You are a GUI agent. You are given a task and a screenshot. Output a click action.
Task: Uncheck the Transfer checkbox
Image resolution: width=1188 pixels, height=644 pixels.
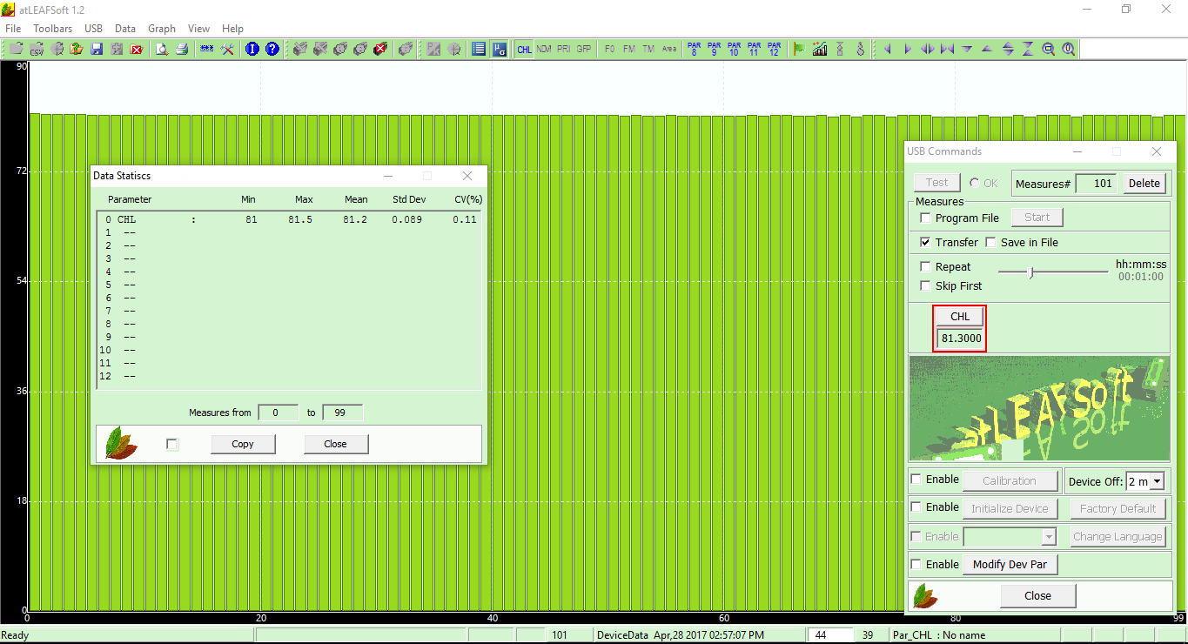[926, 243]
